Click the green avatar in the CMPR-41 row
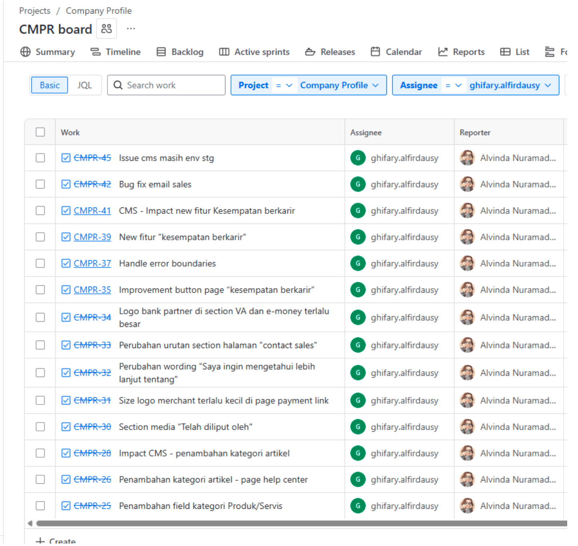The height and width of the screenshot is (546, 578). [x=358, y=211]
